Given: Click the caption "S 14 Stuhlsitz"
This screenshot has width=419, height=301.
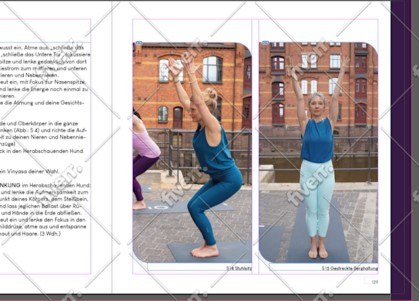Looking at the screenshot, I should click(x=239, y=268).
